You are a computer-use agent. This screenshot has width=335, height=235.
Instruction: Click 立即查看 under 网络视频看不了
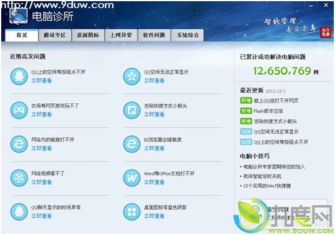coord(42,182)
